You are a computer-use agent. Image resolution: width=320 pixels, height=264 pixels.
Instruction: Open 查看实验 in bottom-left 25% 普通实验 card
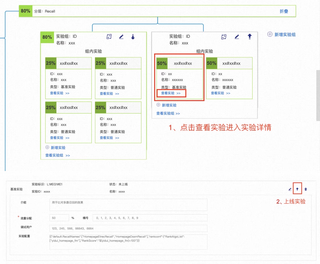[60, 138]
